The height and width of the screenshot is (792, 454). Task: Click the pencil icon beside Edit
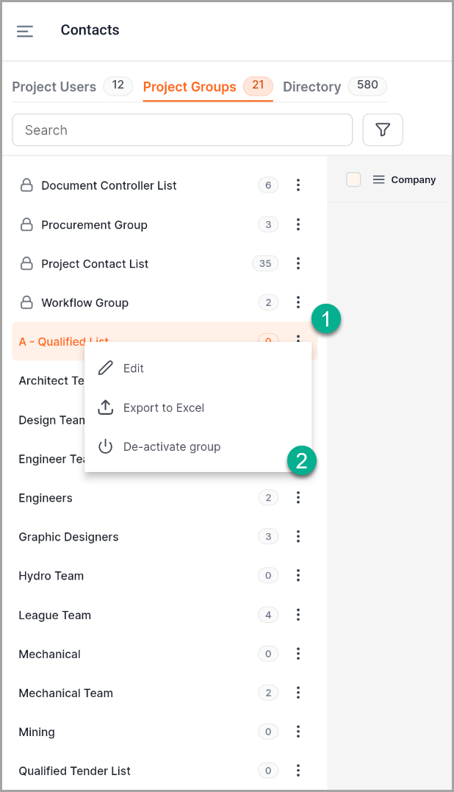pos(106,368)
